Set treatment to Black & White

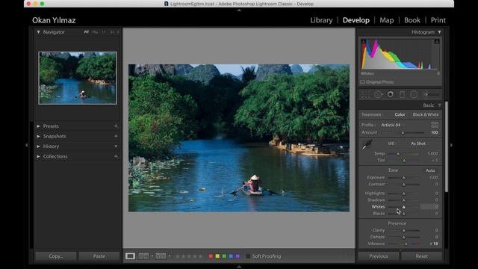[426, 114]
